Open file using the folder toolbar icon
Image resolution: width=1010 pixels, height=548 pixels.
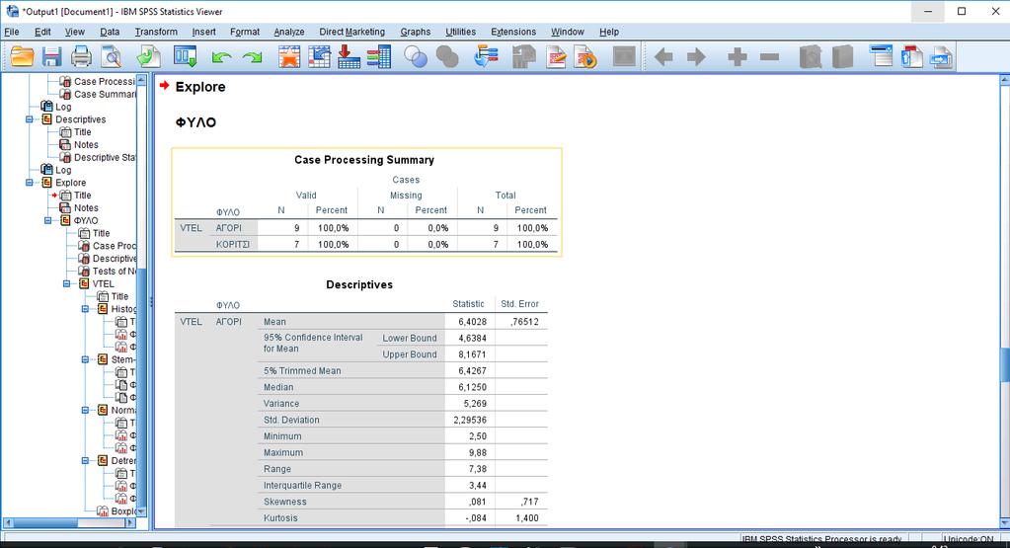click(x=22, y=56)
